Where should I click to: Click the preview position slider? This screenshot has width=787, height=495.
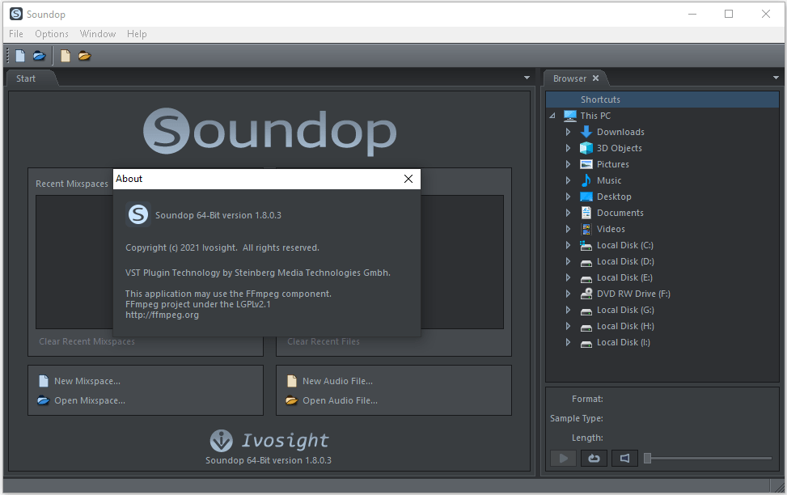point(708,458)
